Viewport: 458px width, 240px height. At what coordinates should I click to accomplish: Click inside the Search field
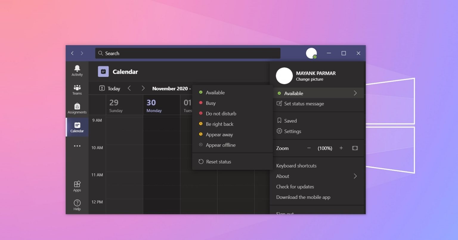[x=188, y=53]
